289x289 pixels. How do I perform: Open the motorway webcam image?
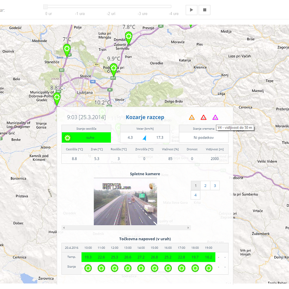click(125, 204)
